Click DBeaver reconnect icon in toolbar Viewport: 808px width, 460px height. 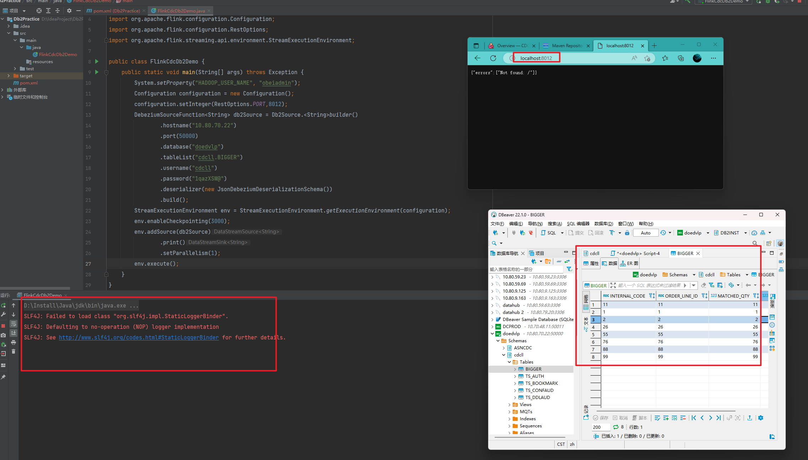tap(522, 233)
